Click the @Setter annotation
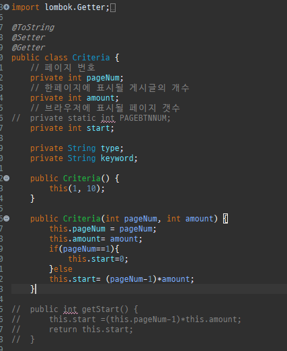Screen dimensions: 287x351 28,38
